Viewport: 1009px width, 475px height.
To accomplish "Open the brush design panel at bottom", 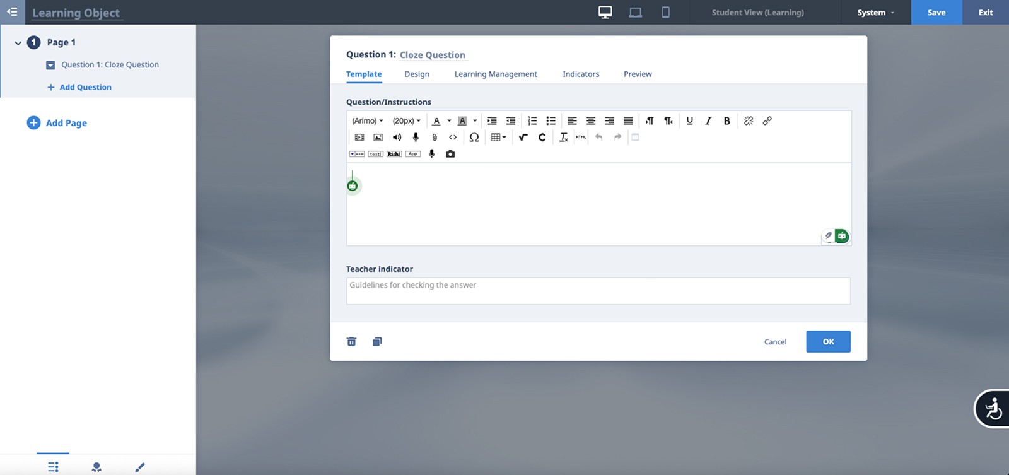I will (140, 467).
